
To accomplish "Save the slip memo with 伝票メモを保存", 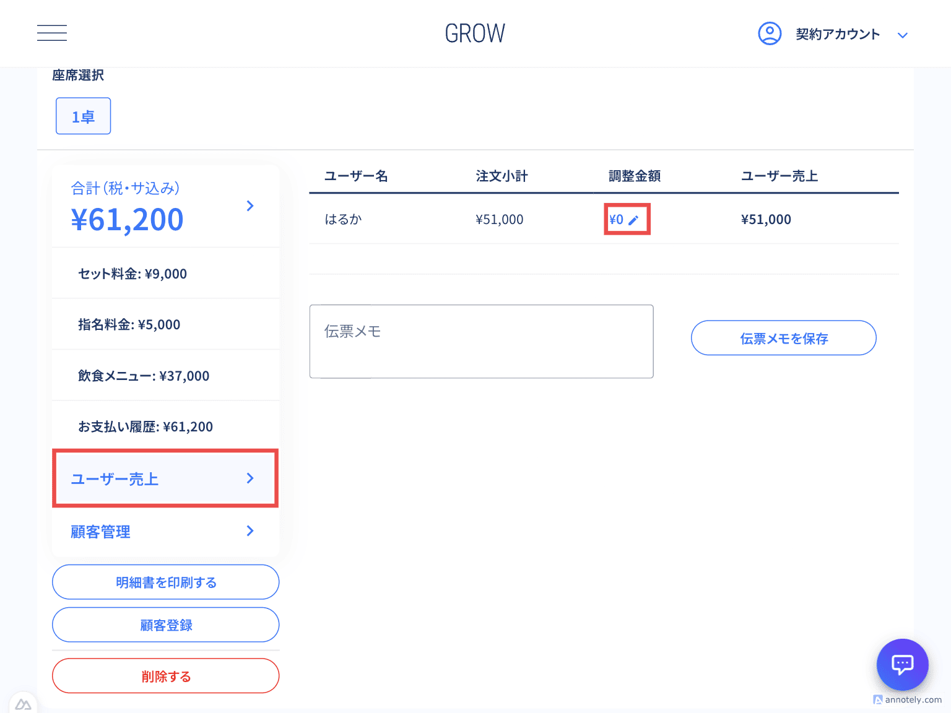I will [783, 338].
